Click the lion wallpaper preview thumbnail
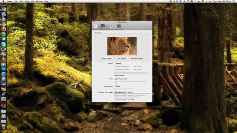Viewport: 237px width, 133px height. click(122, 46)
